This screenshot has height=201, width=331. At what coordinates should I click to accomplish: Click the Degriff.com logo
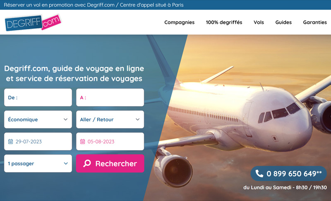33,22
